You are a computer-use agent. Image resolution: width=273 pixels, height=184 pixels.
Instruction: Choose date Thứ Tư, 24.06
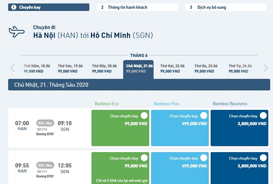click(240, 69)
